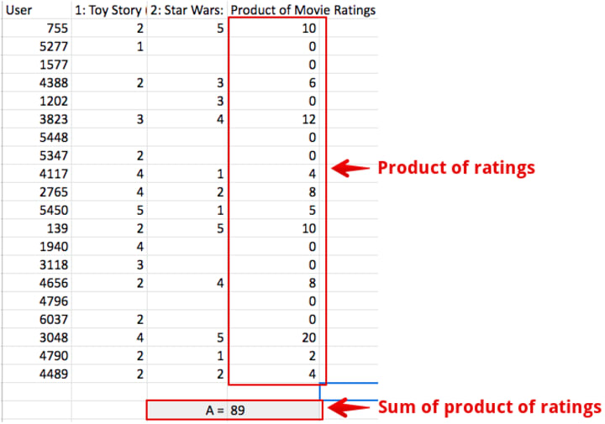
Task: Select product cell with value 20
Action: click(274, 338)
